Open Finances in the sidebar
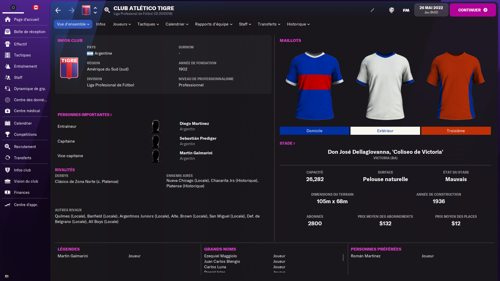The height and width of the screenshot is (281, 500). tap(22, 193)
